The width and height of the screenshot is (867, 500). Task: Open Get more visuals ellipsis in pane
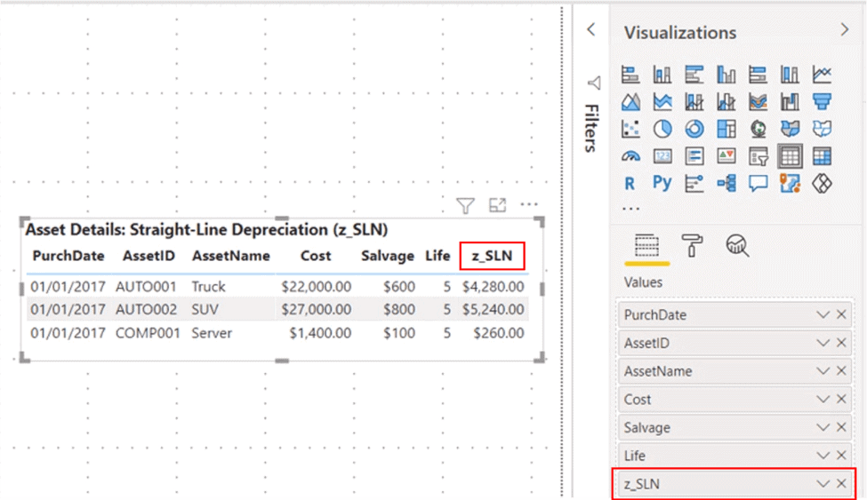(630, 209)
